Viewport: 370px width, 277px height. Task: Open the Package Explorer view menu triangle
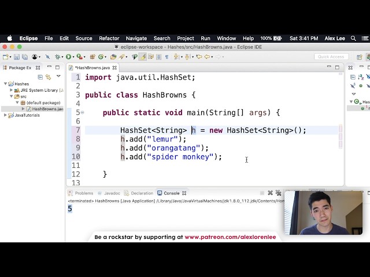(x=58, y=76)
